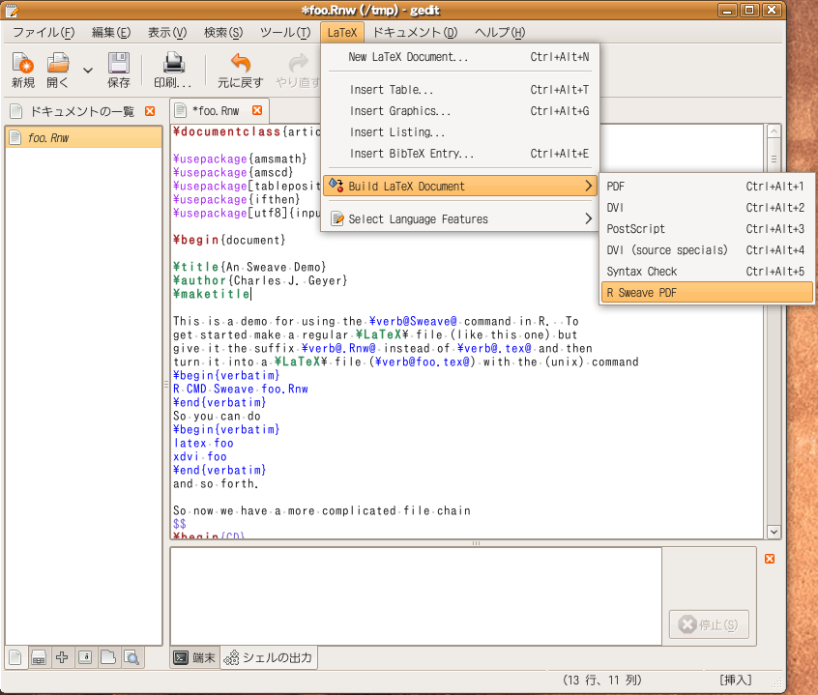Open the recent files dropdown arrow beside 開く
818x695 pixels.
(88, 70)
